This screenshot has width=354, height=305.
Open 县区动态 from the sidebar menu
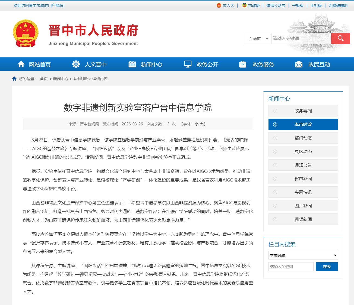click(x=303, y=151)
